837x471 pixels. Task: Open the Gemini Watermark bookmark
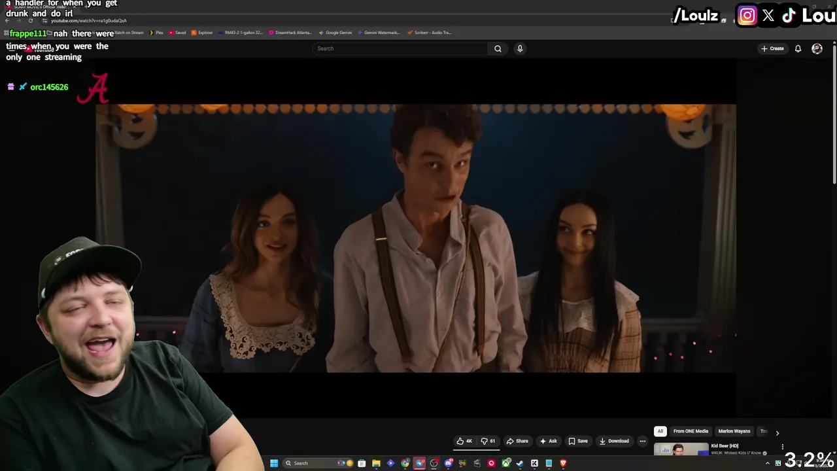379,32
